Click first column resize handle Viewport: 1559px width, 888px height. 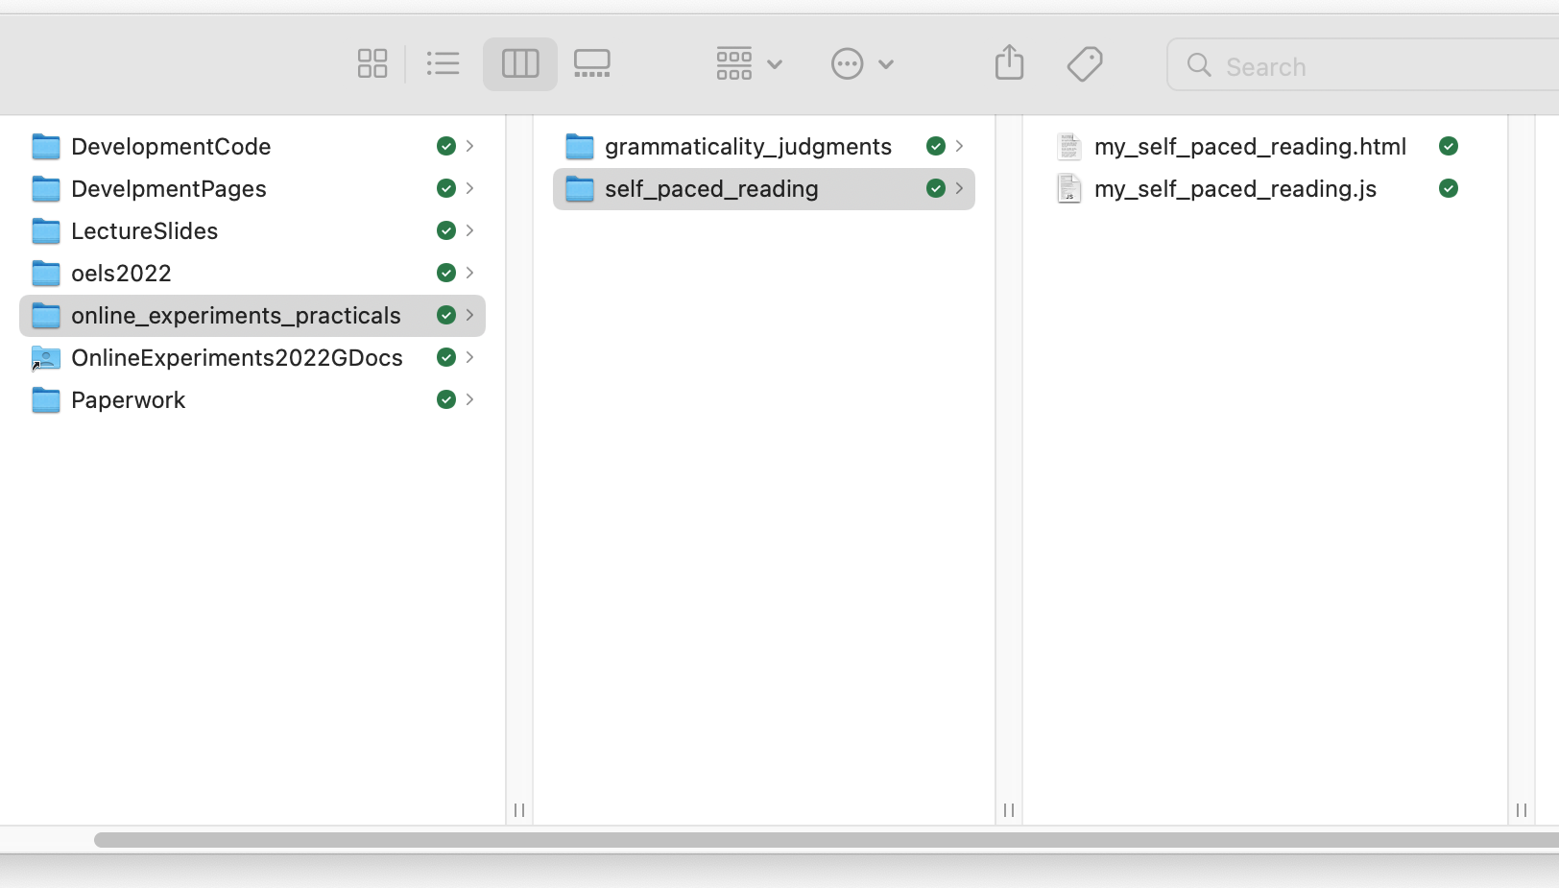519,810
